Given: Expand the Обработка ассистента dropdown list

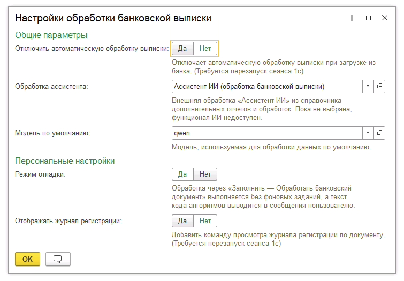Looking at the screenshot, I should [368, 86].
